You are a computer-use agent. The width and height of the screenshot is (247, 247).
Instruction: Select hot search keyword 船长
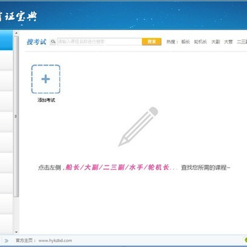click(x=185, y=42)
